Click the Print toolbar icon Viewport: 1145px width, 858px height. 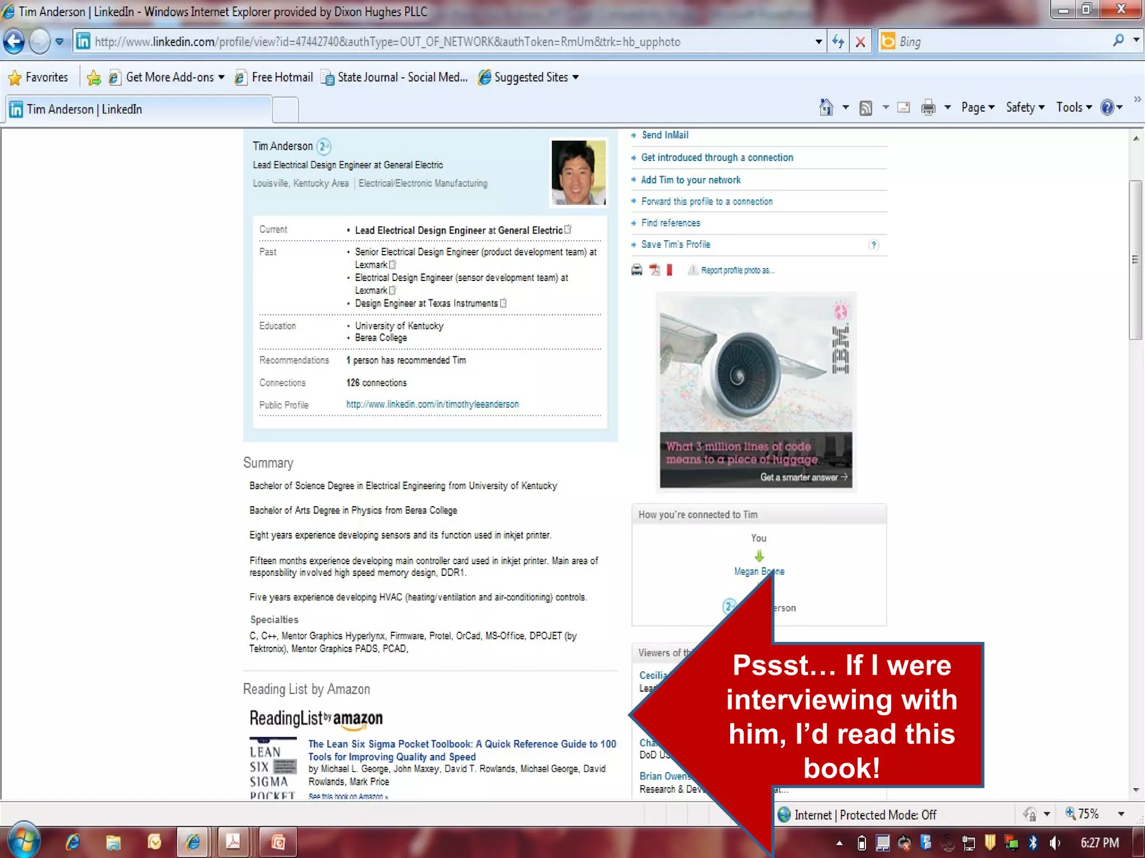point(928,107)
